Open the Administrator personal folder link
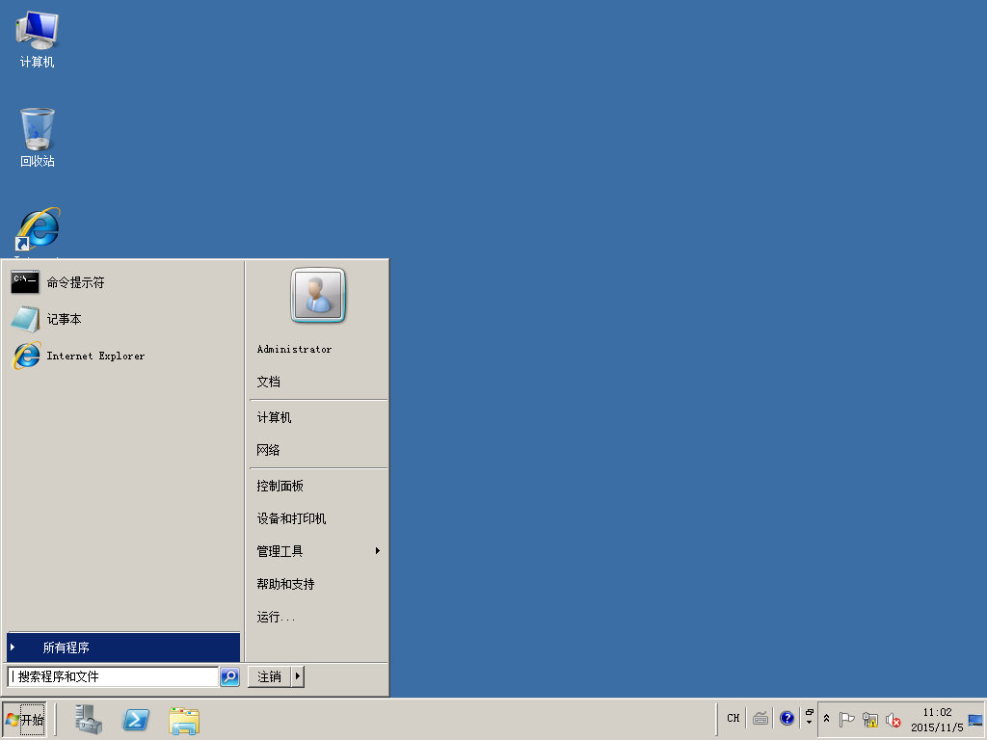This screenshot has height=740, width=987. pos(294,349)
